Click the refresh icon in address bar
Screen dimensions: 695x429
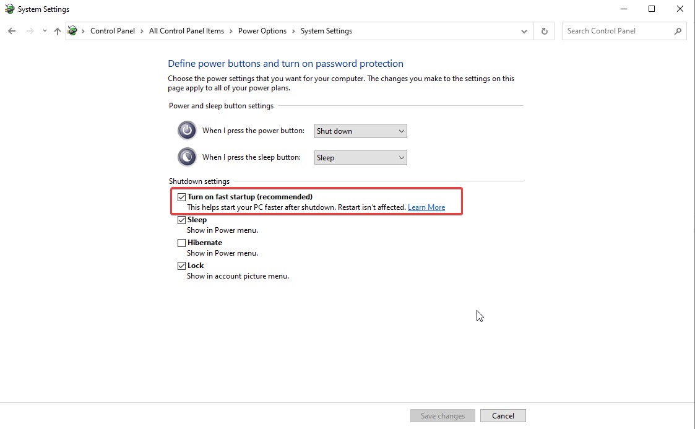click(544, 31)
